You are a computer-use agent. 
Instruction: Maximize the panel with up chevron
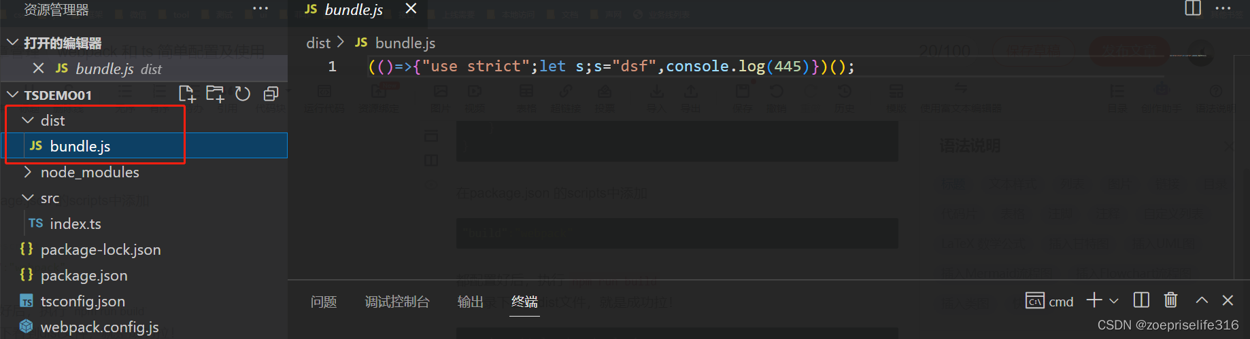pos(1202,300)
